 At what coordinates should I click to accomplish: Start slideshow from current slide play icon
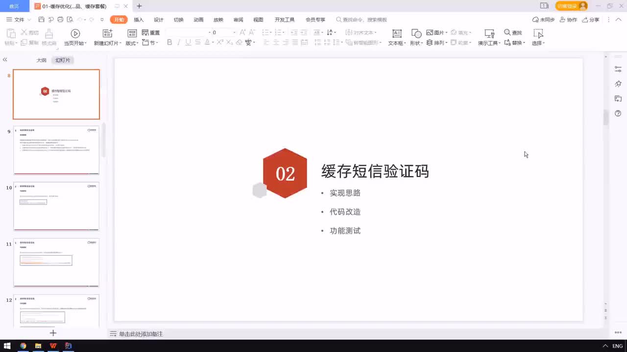tap(75, 33)
